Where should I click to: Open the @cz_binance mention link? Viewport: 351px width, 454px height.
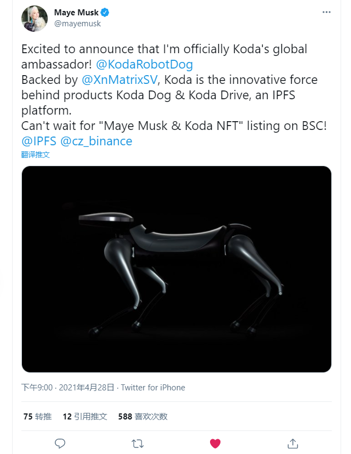(96, 141)
